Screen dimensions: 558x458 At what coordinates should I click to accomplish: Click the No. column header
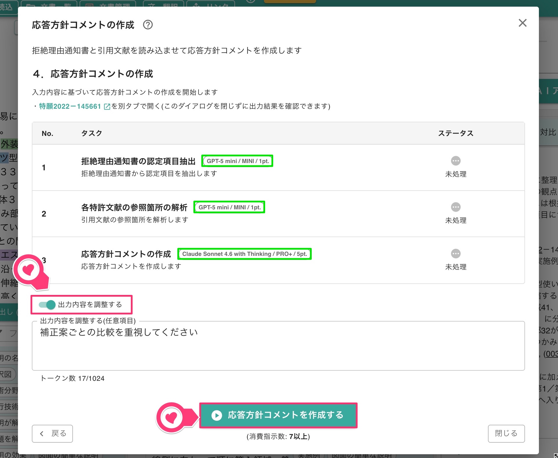pos(47,133)
